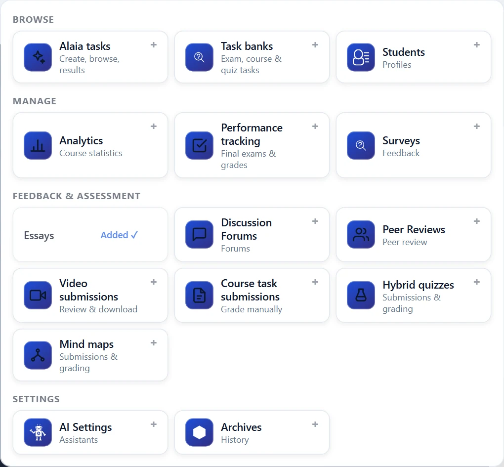Click the Alaia tasks sparkle icon
Viewport: 504px width, 467px height.
click(x=38, y=57)
